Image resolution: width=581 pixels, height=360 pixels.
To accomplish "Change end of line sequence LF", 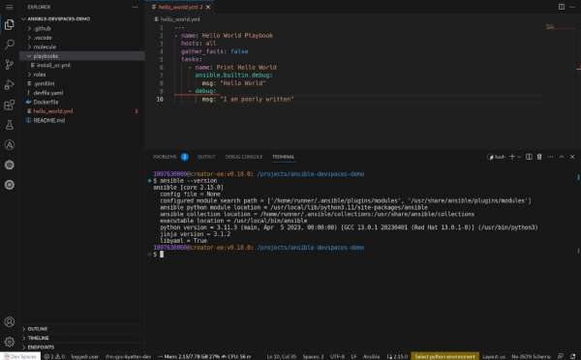I will click(x=353, y=356).
